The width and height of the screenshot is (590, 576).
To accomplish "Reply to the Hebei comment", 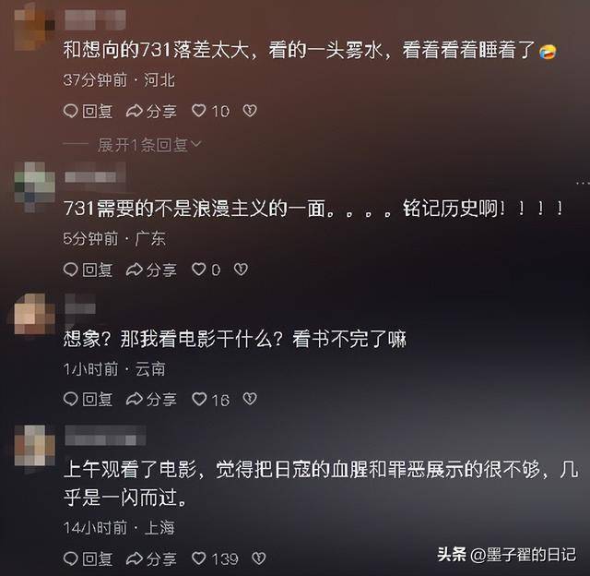I will coord(88,111).
